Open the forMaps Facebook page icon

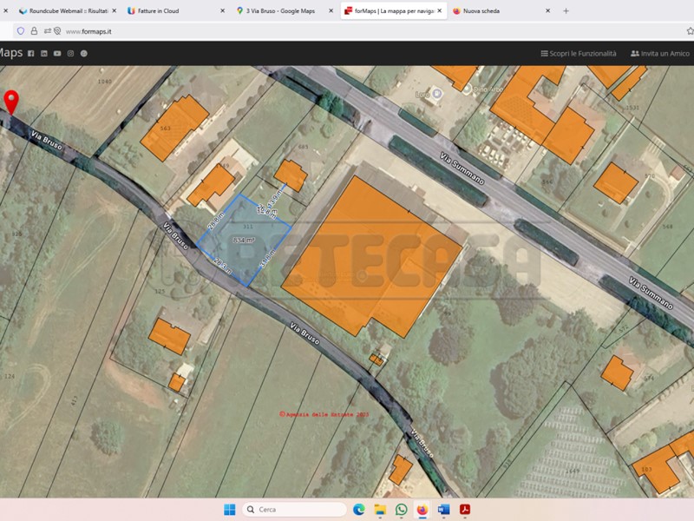[x=31, y=54]
